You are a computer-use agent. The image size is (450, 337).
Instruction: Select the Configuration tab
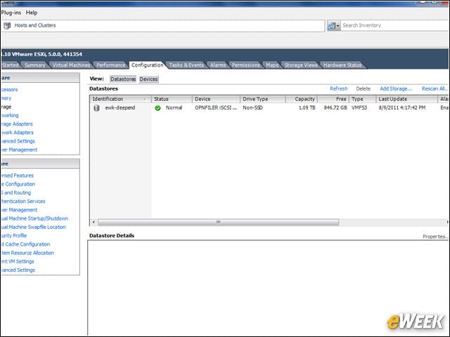coord(147,65)
